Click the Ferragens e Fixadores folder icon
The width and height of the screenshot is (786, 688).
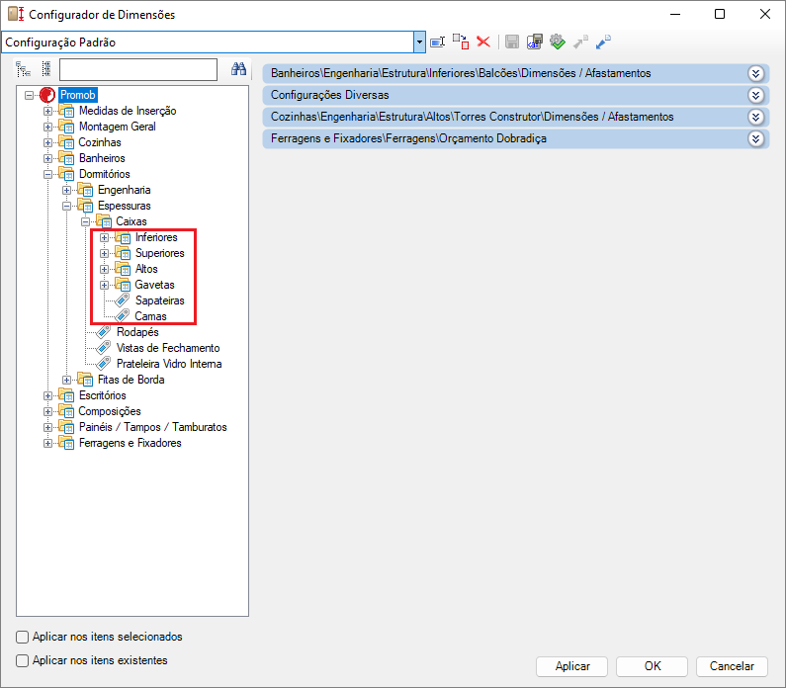coord(66,443)
